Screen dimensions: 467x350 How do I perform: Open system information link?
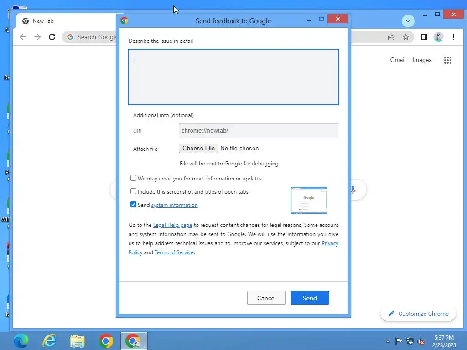click(174, 205)
